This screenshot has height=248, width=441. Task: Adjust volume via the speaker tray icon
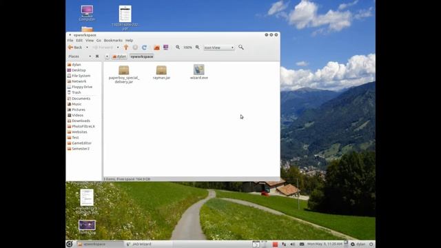292,245
